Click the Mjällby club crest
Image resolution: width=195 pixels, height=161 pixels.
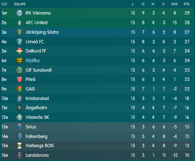tap(20, 61)
